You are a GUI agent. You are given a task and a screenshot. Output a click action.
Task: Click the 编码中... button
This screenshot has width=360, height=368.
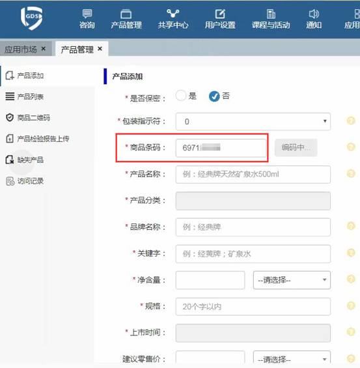[x=296, y=148]
